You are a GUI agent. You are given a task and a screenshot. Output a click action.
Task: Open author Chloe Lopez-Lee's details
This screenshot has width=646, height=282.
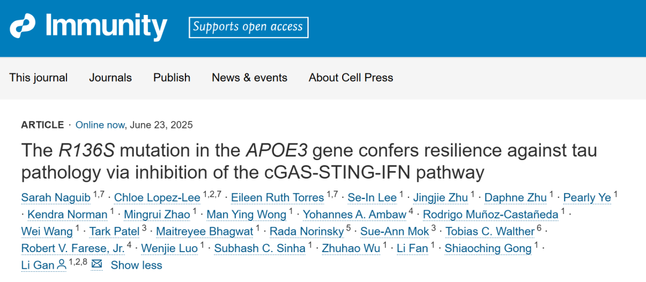[157, 198]
